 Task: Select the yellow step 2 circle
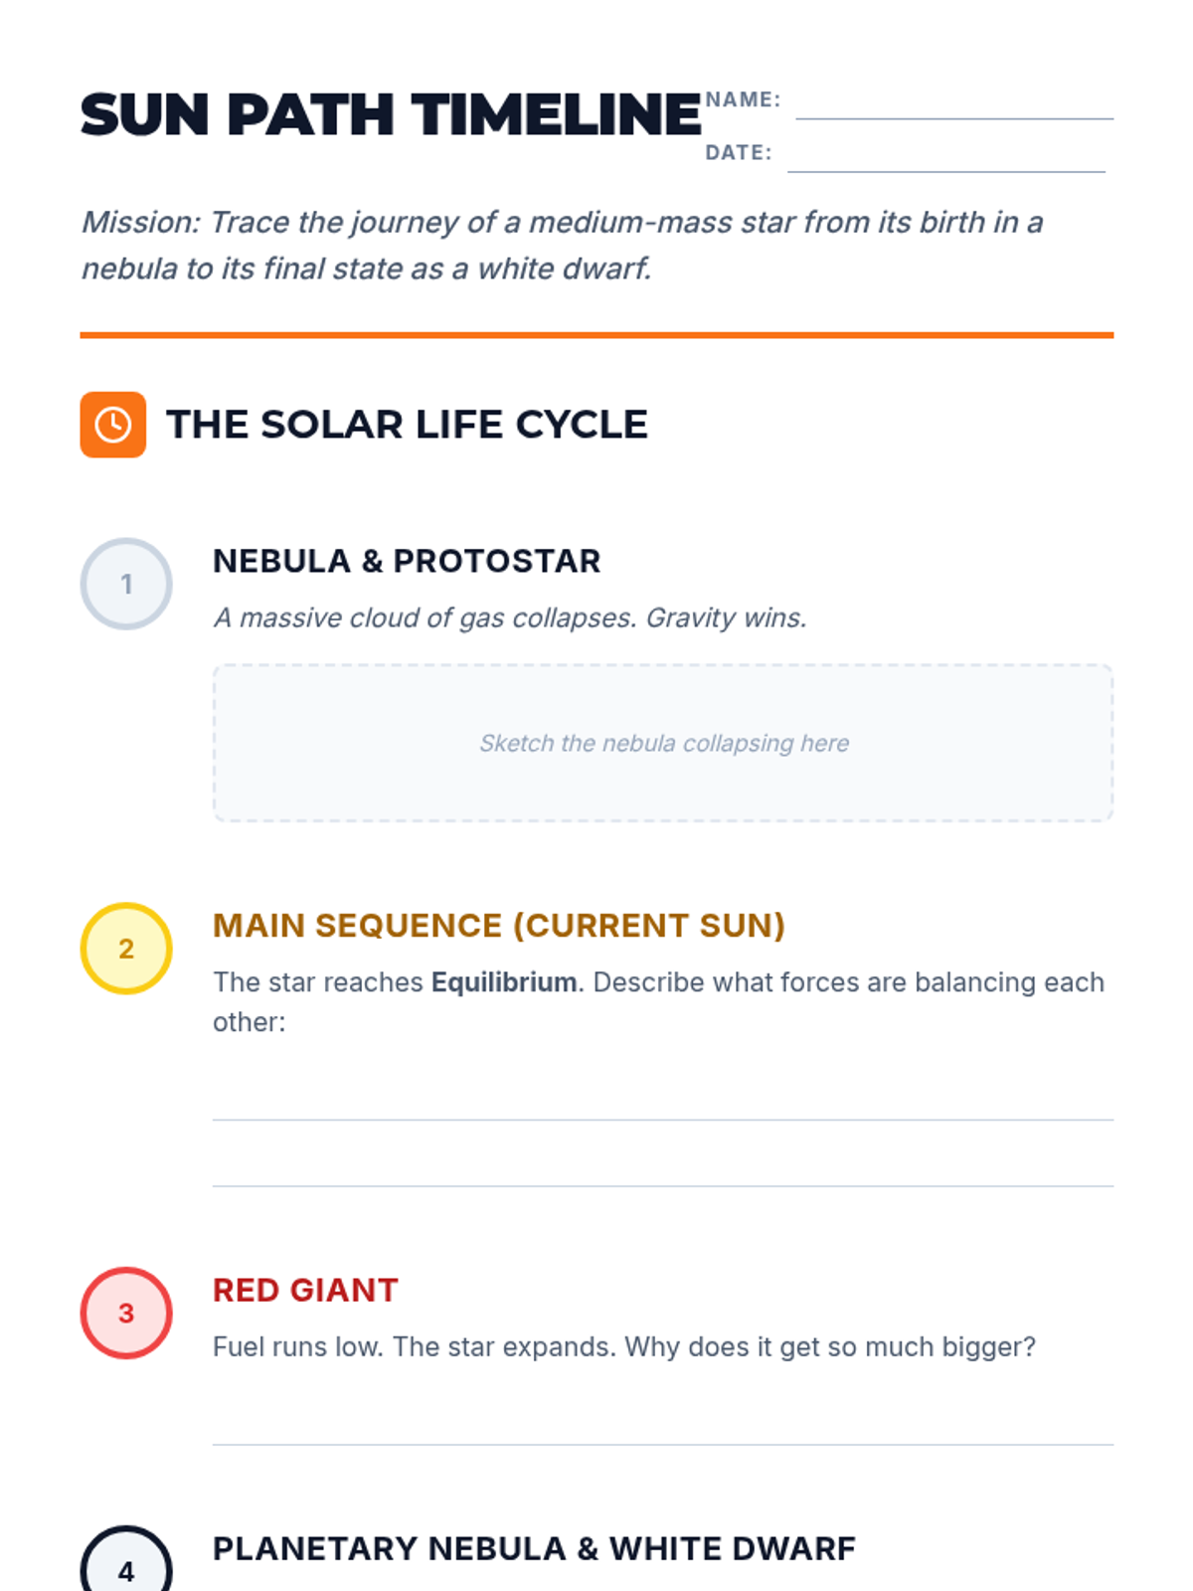tap(126, 949)
